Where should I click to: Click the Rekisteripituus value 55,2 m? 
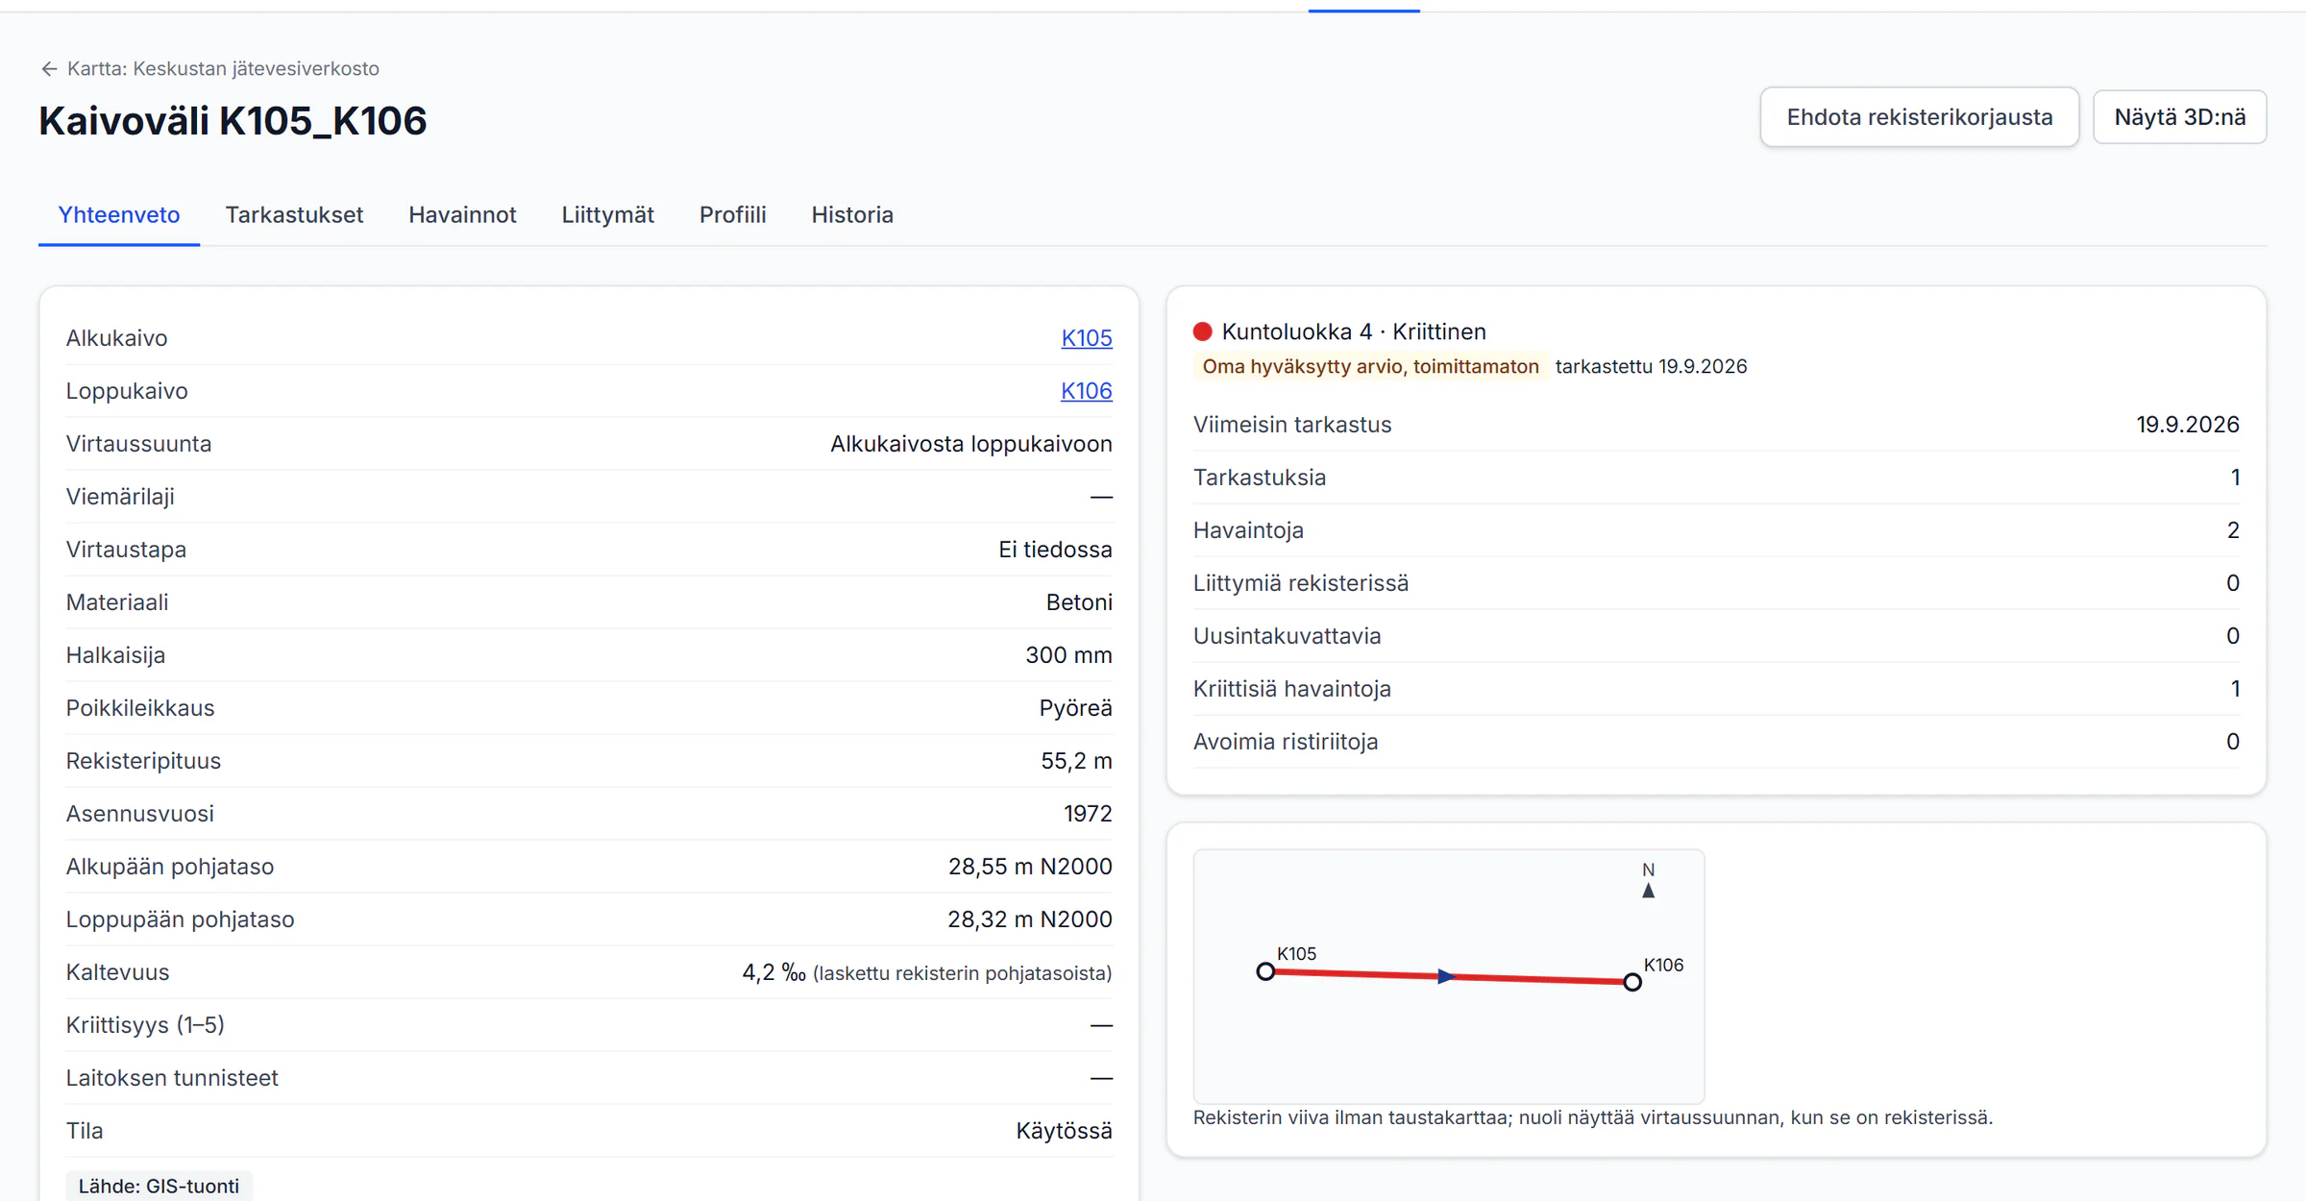pyautogui.click(x=1076, y=761)
